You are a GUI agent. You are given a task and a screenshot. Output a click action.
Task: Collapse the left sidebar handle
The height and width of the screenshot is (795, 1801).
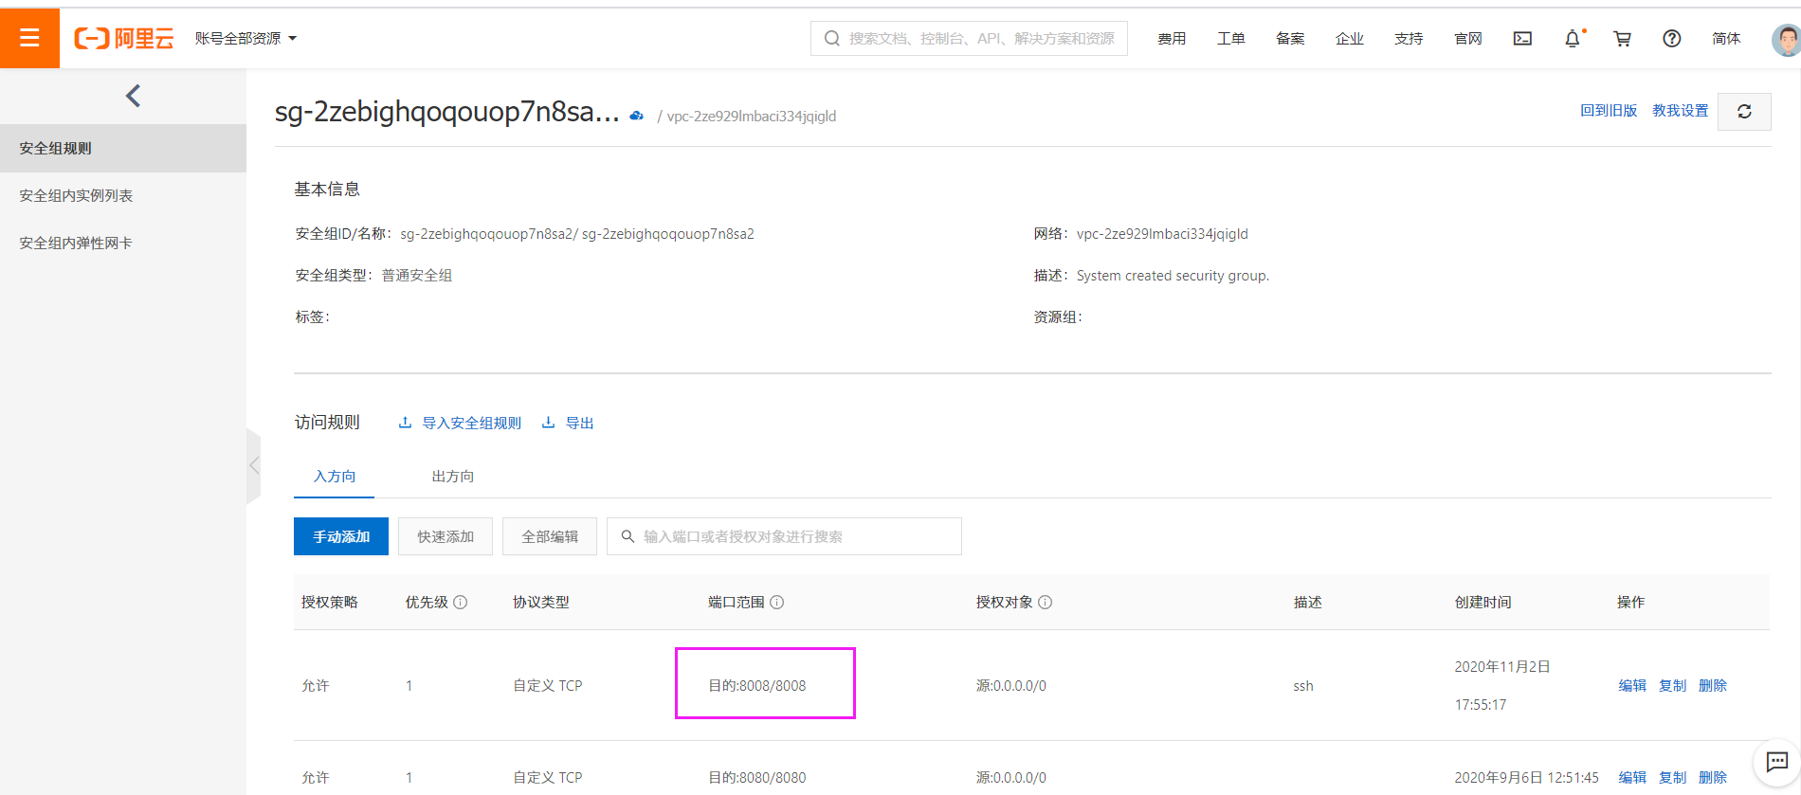[x=254, y=465]
